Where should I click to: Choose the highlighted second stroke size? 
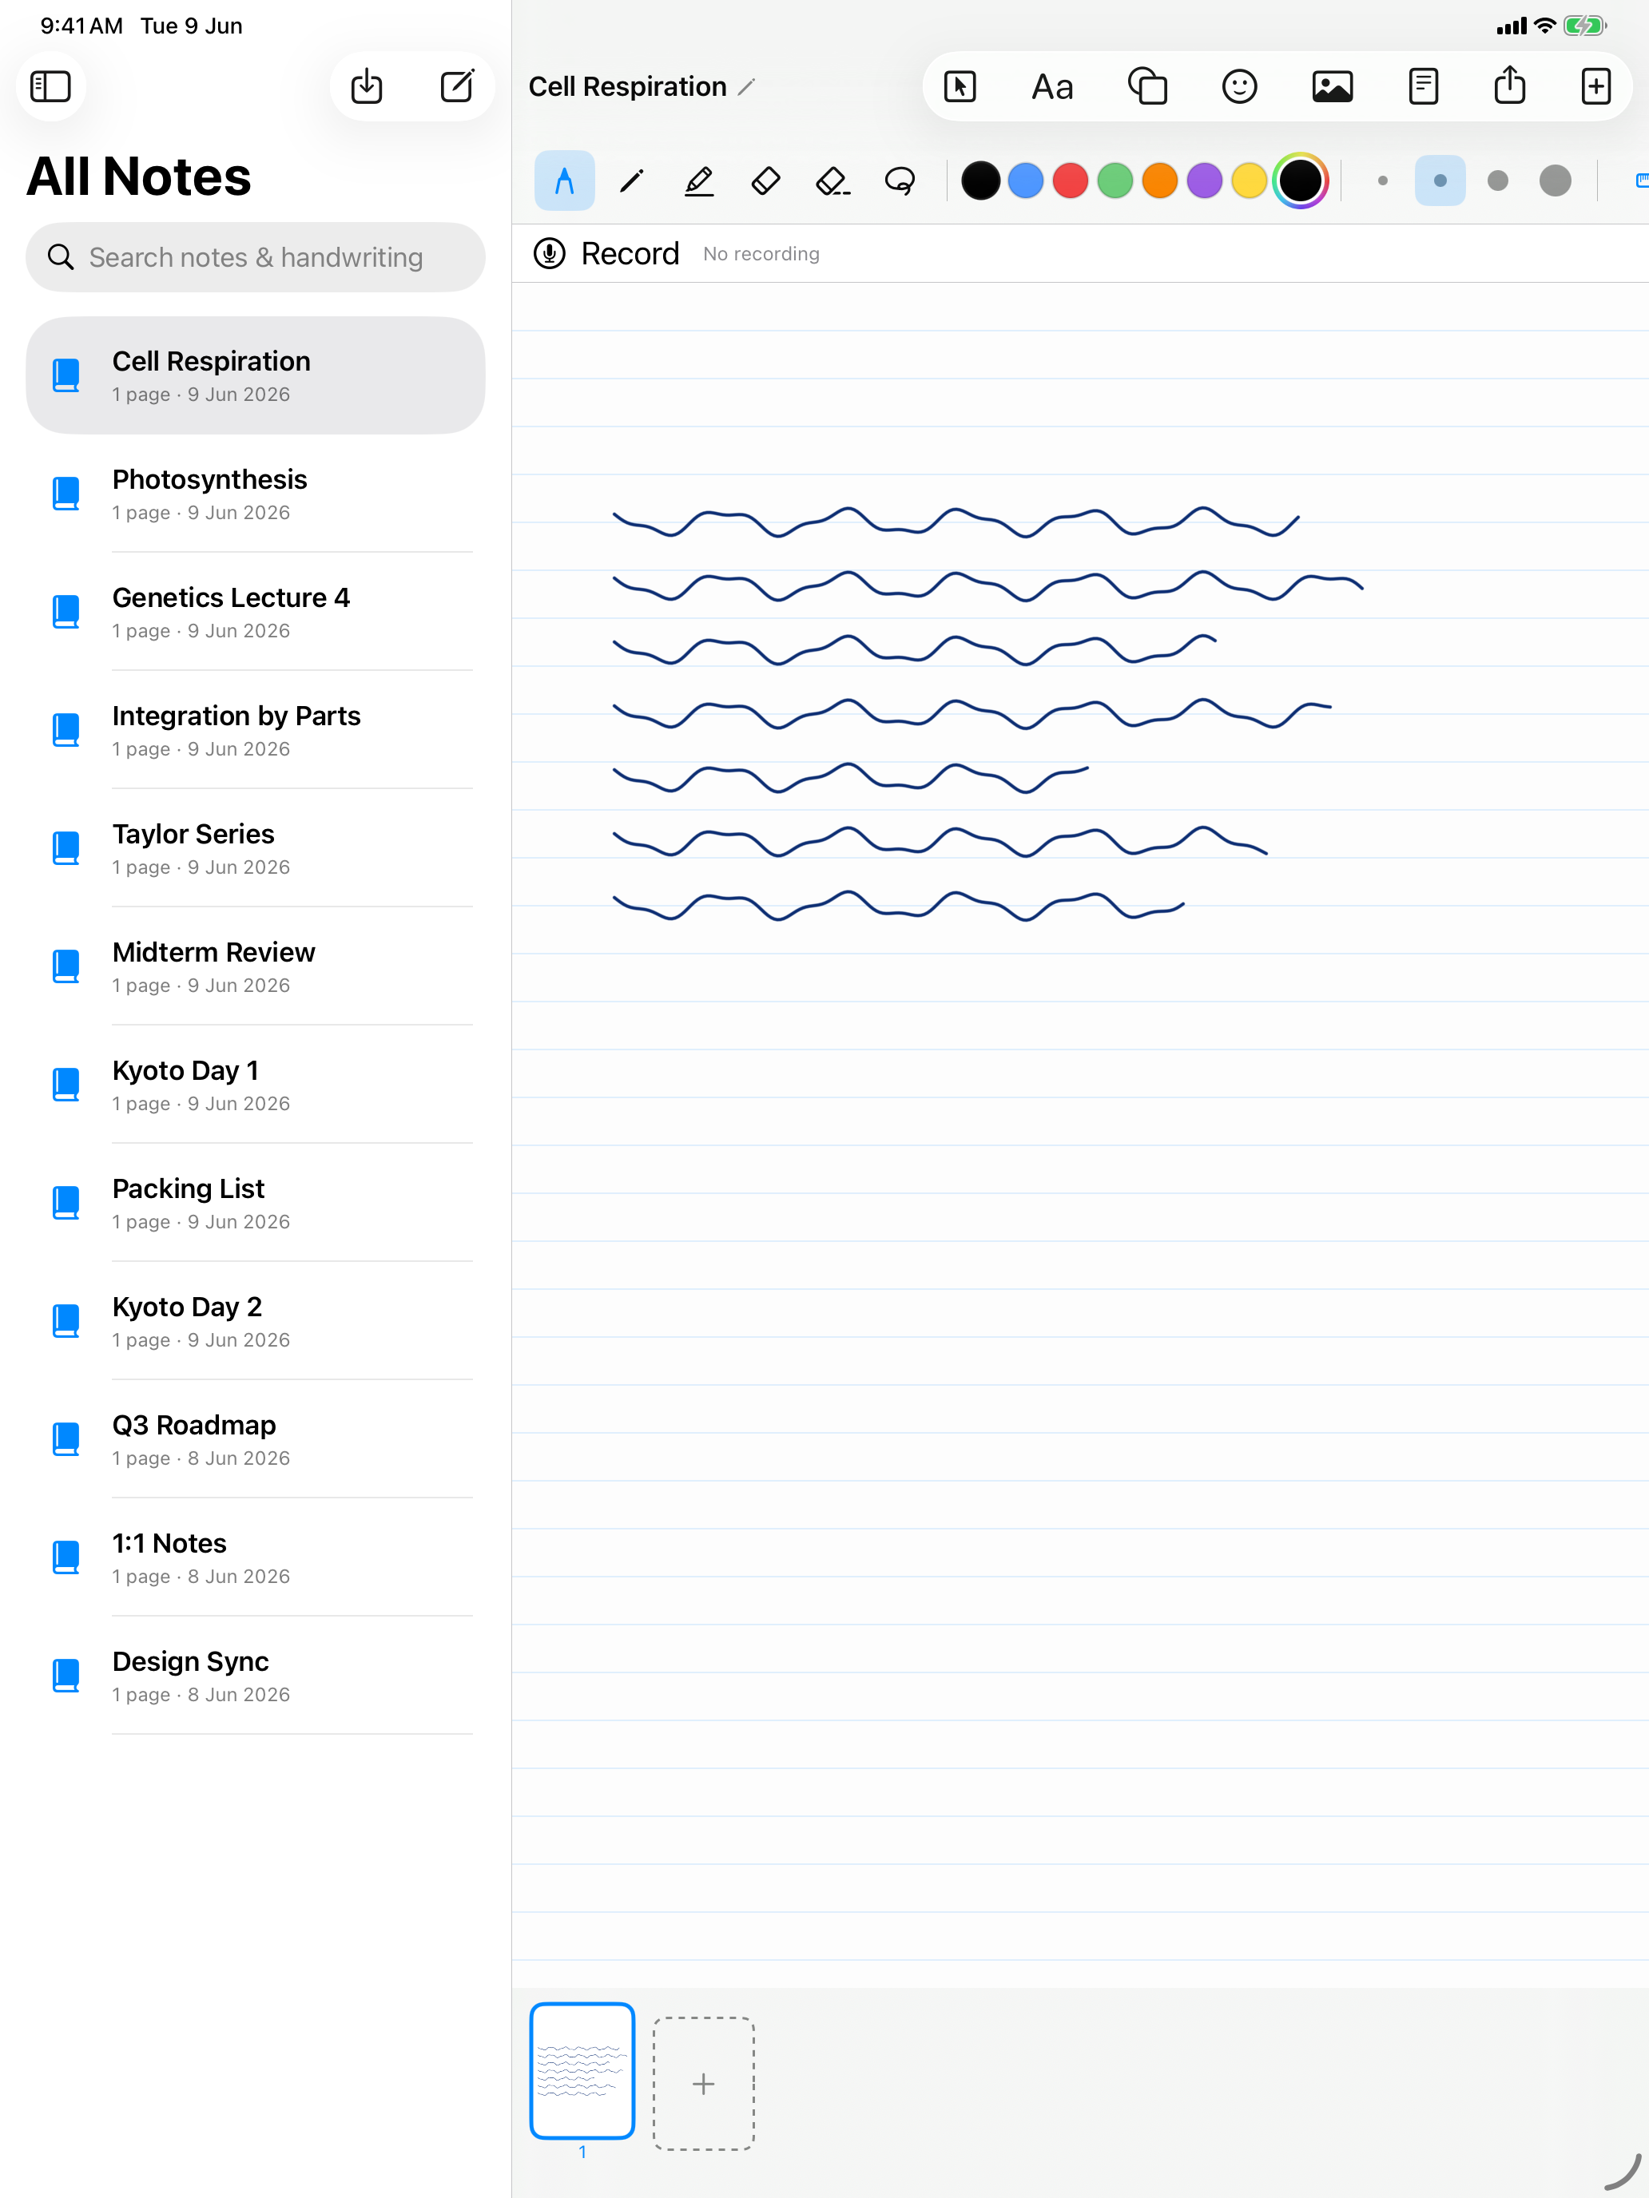coord(1439,181)
